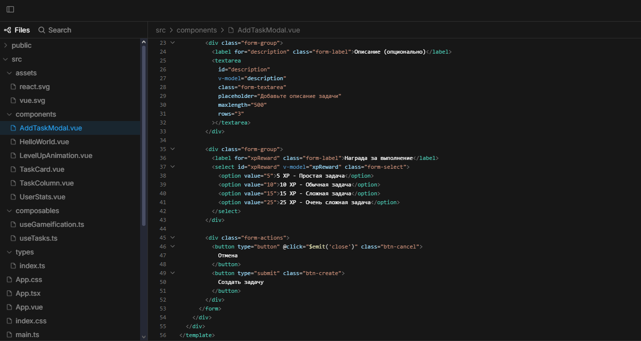Click line number 30

[x=163, y=105]
